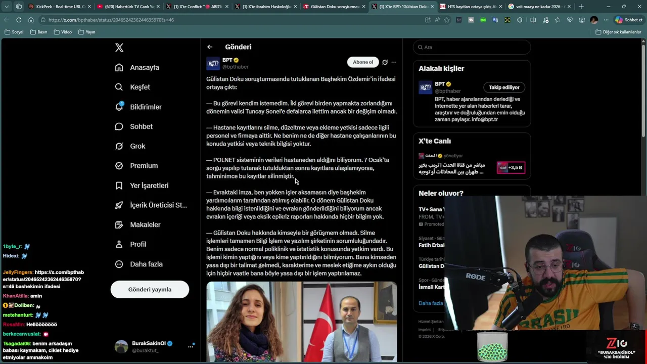Open Anasayfa home from sidebar
This screenshot has width=647, height=364.
point(137,67)
